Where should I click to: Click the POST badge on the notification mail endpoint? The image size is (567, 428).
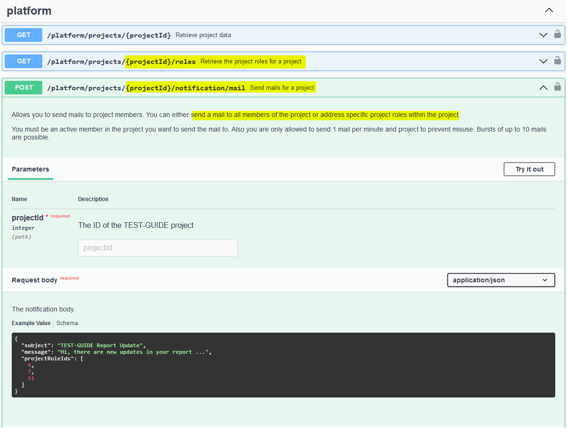coord(23,87)
